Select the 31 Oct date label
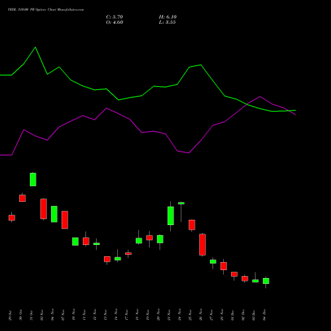The height and width of the screenshot is (331, 331). 31,315
